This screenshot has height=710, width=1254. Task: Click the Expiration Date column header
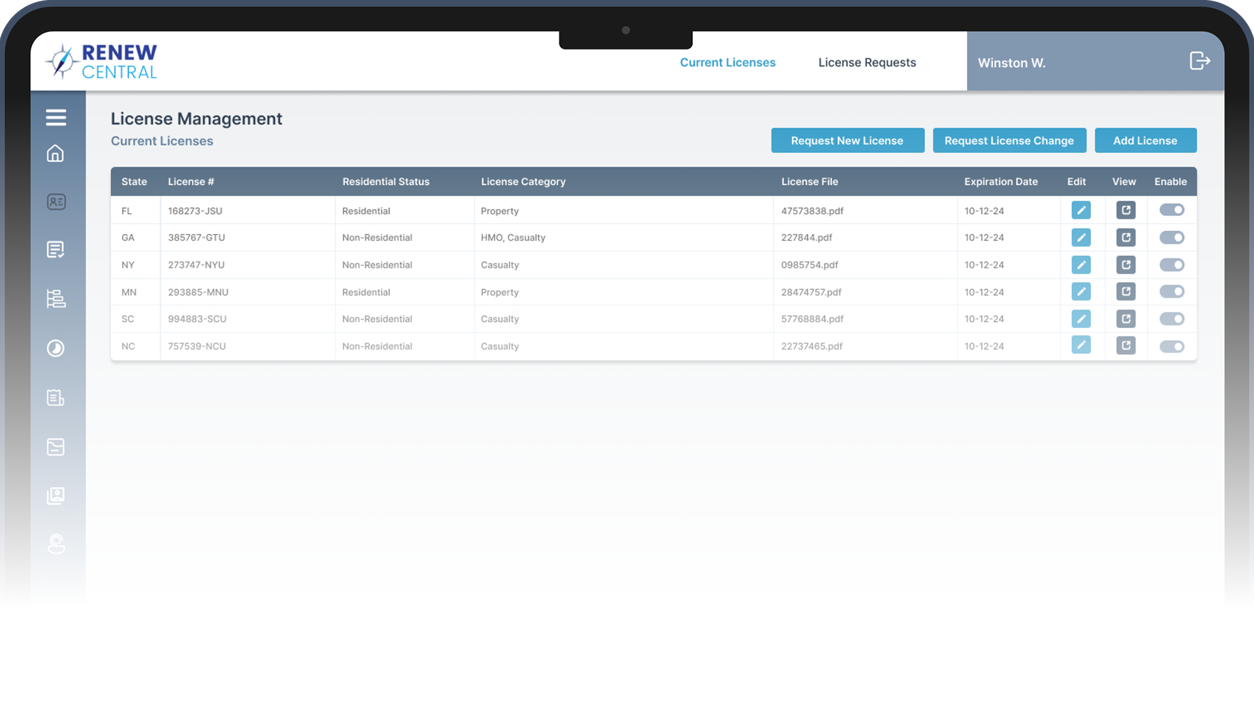(1001, 181)
